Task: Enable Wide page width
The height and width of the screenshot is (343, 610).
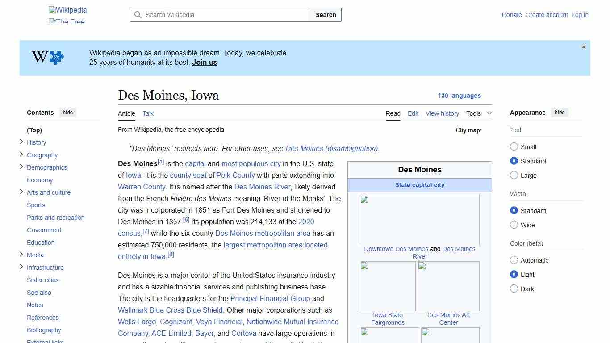Action: pyautogui.click(x=514, y=225)
